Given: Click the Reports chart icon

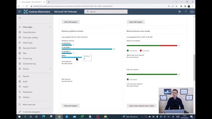Looking at the screenshot, I should tap(20, 76).
